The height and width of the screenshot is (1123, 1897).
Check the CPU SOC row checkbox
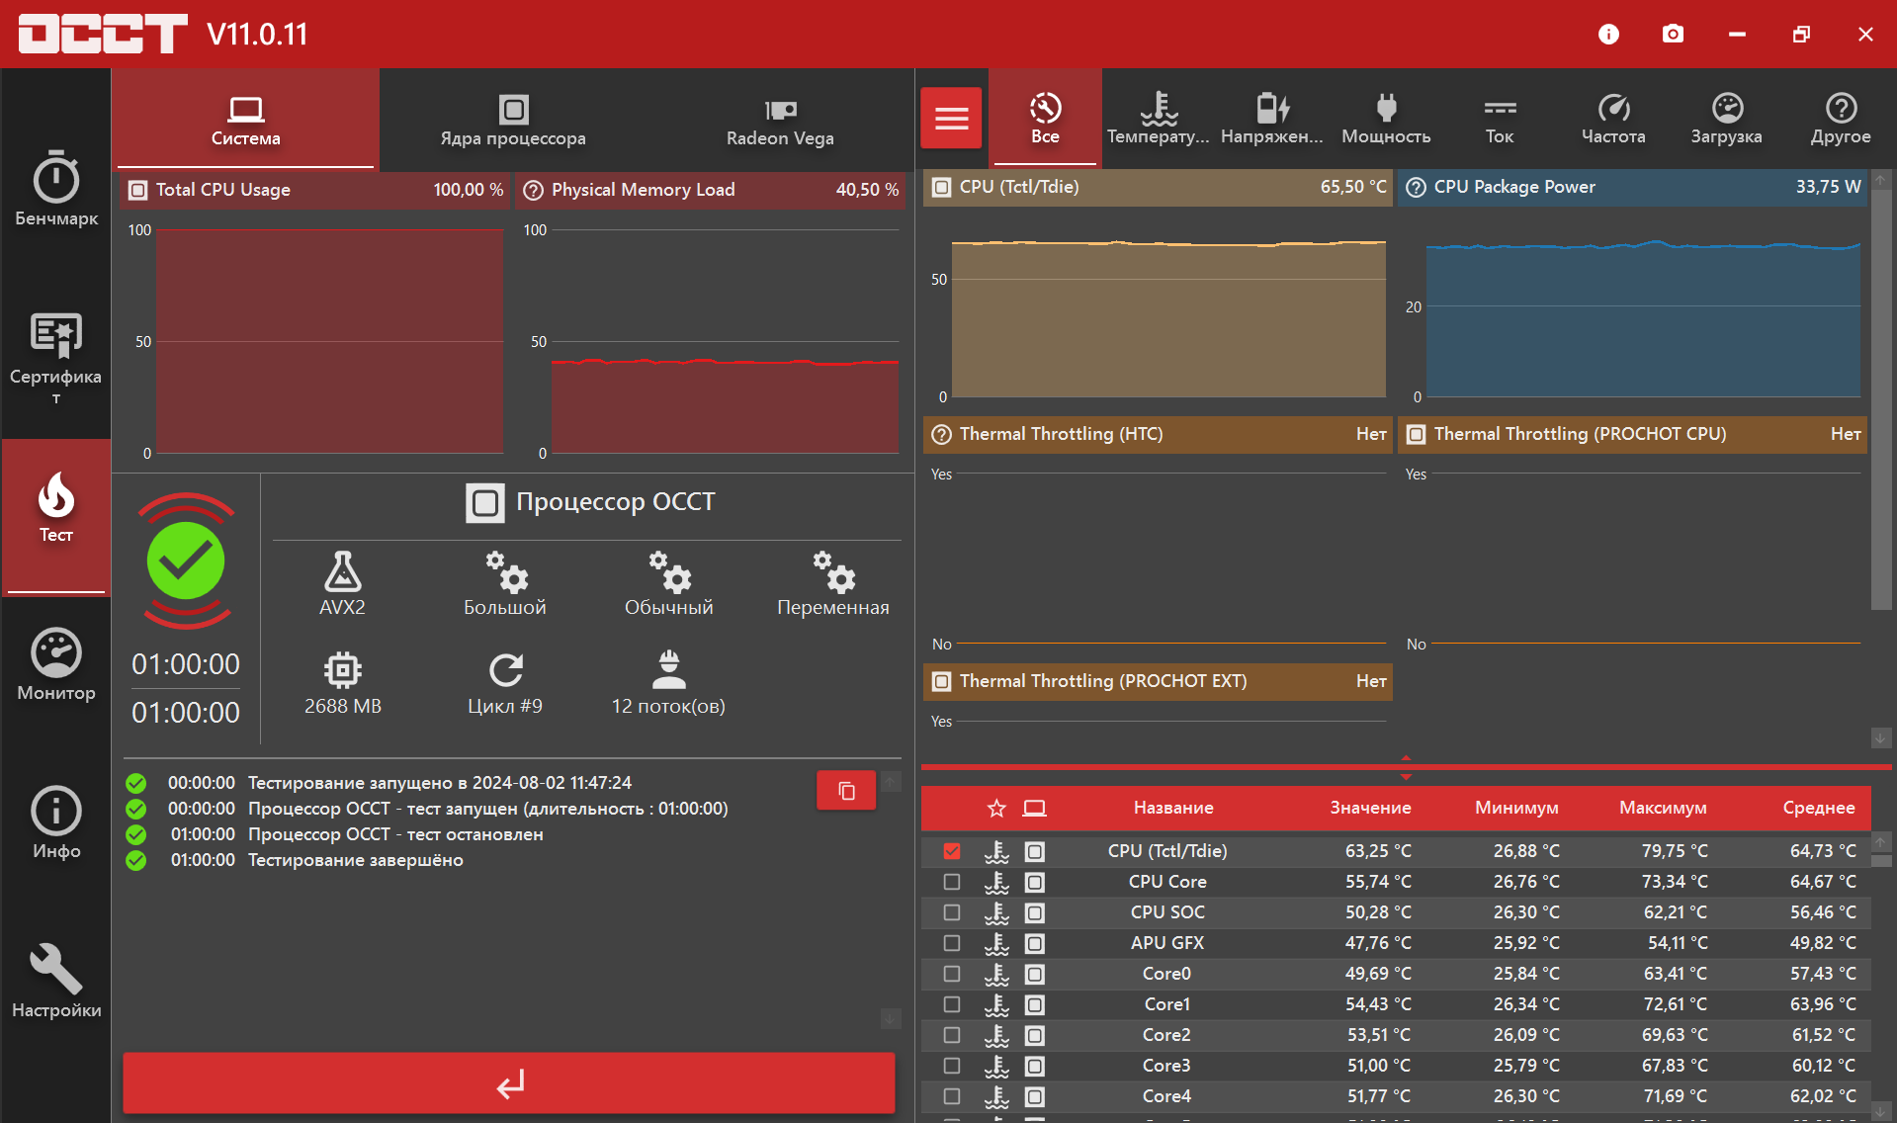click(x=952, y=912)
